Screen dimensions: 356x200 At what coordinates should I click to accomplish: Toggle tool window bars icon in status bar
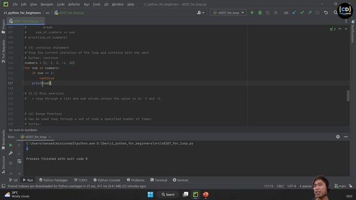[x=3, y=186]
